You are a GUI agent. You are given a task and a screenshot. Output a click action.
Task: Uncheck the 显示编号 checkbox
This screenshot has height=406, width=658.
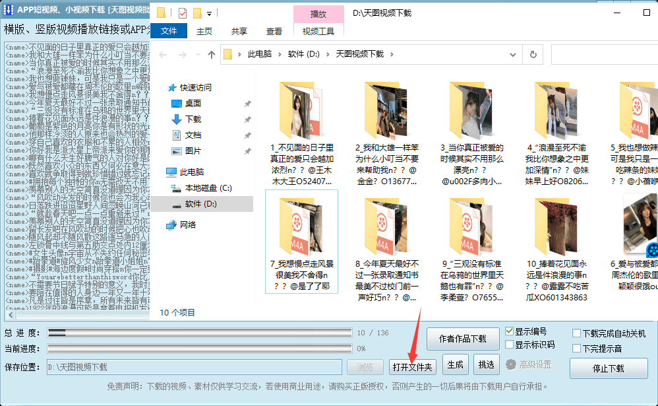pos(510,331)
